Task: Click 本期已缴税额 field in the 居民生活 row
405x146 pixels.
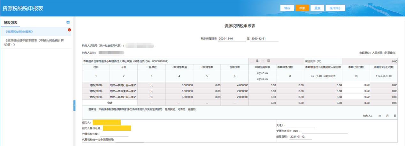Action: click(x=356, y=91)
